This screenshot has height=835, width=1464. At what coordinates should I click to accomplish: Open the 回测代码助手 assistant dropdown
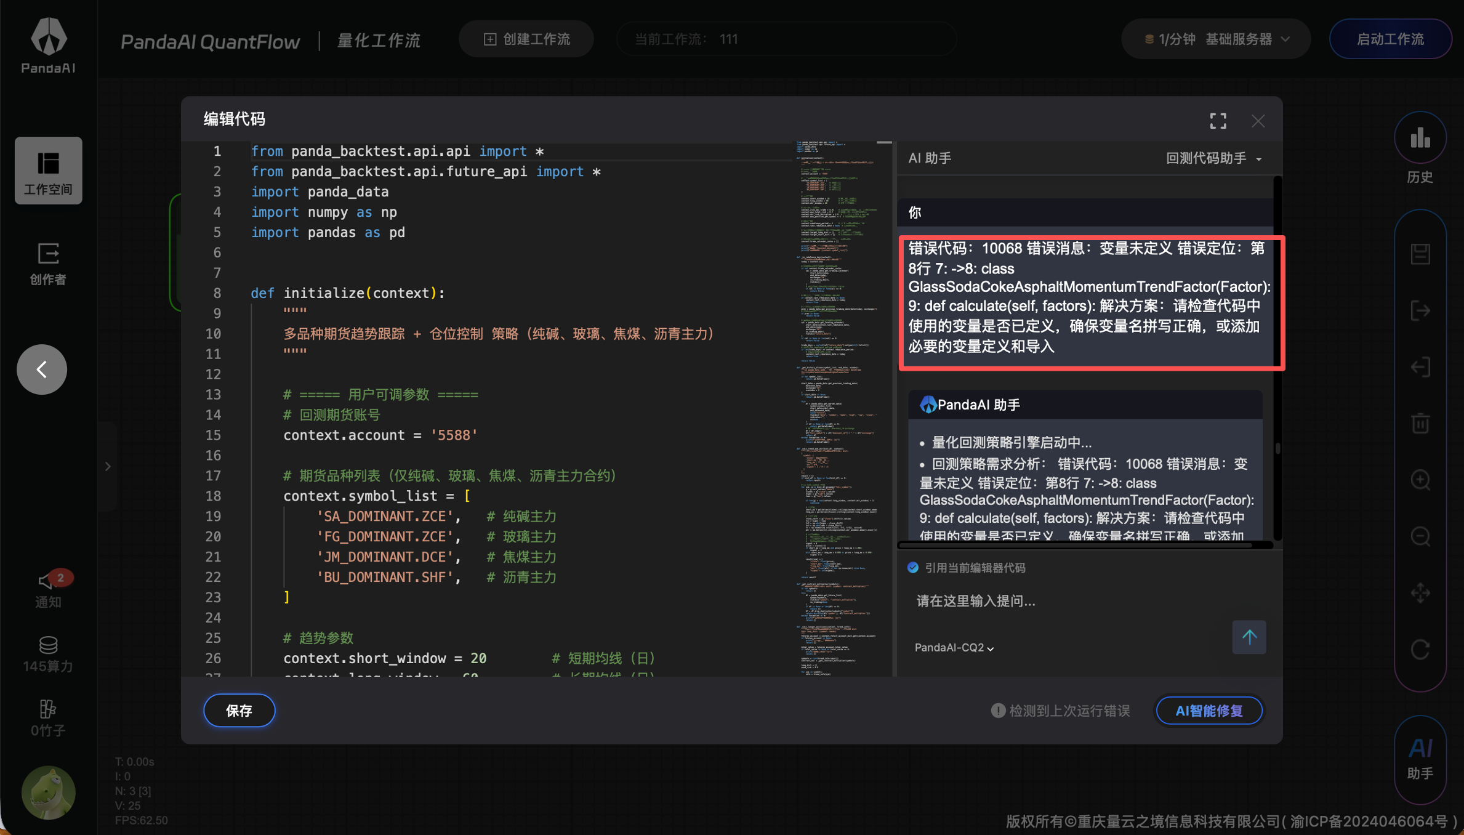[1214, 158]
